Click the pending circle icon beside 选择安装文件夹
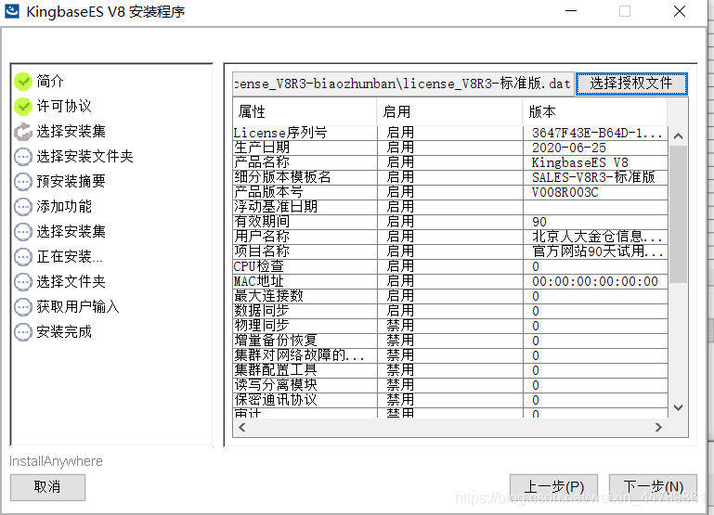Screen dimensions: 714x515 [x=23, y=157]
